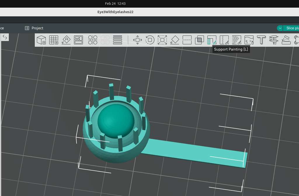Click the Auto orient icon

(x=66, y=40)
